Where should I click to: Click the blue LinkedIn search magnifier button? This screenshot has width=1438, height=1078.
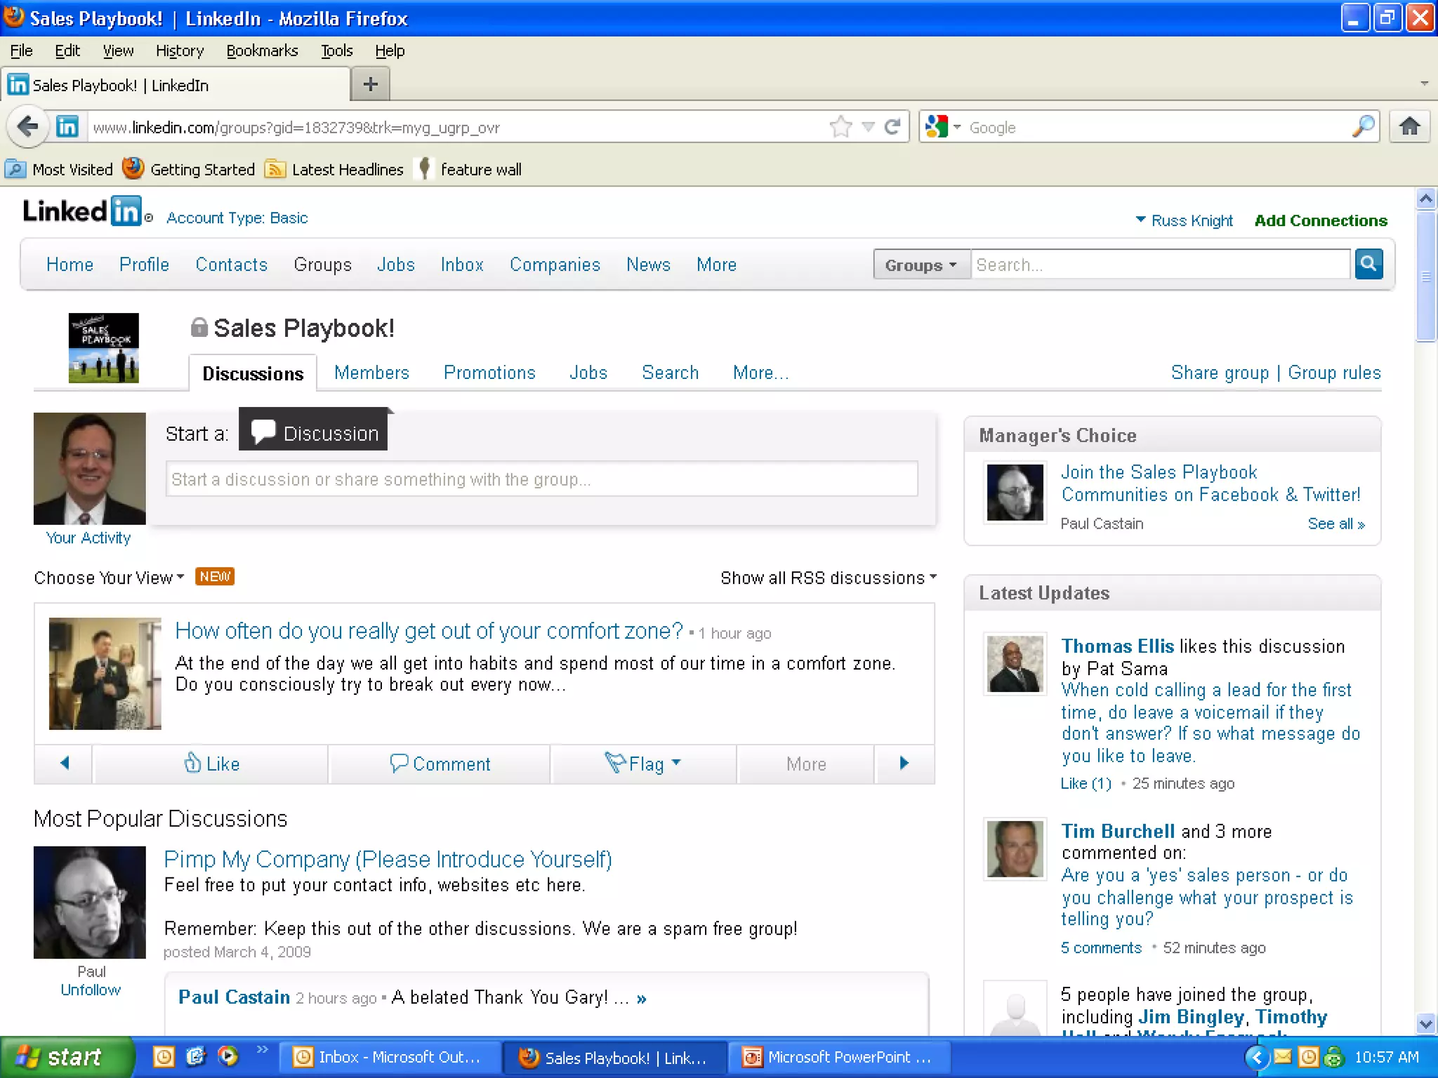point(1368,264)
